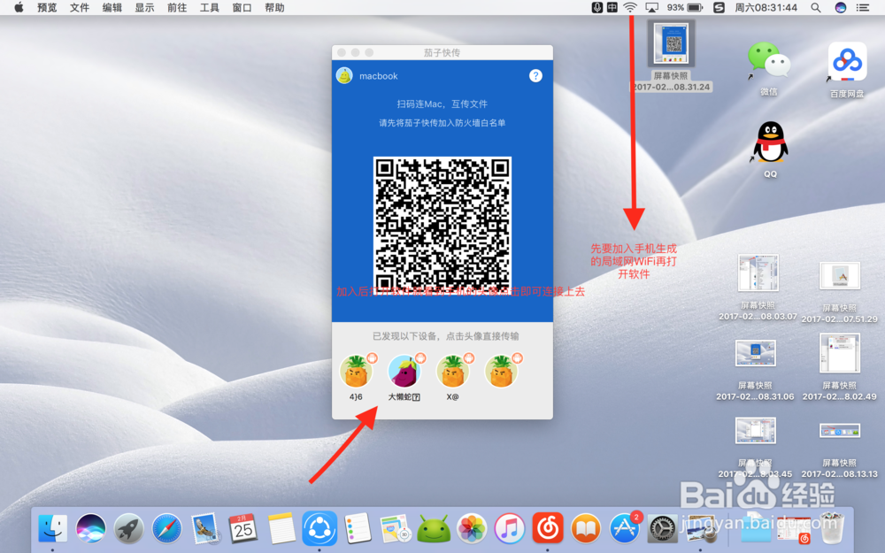The width and height of the screenshot is (885, 553).
Task: Open the 文件 menu
Action: [80, 7]
